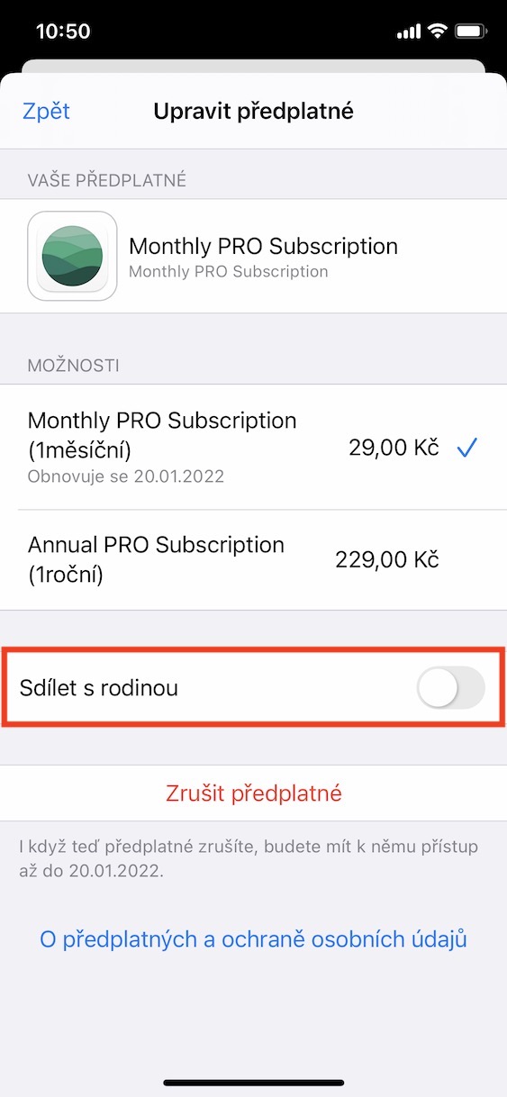Select Annual PRO Subscription (1roční) option
The height and width of the screenshot is (1097, 507).
[x=253, y=559]
